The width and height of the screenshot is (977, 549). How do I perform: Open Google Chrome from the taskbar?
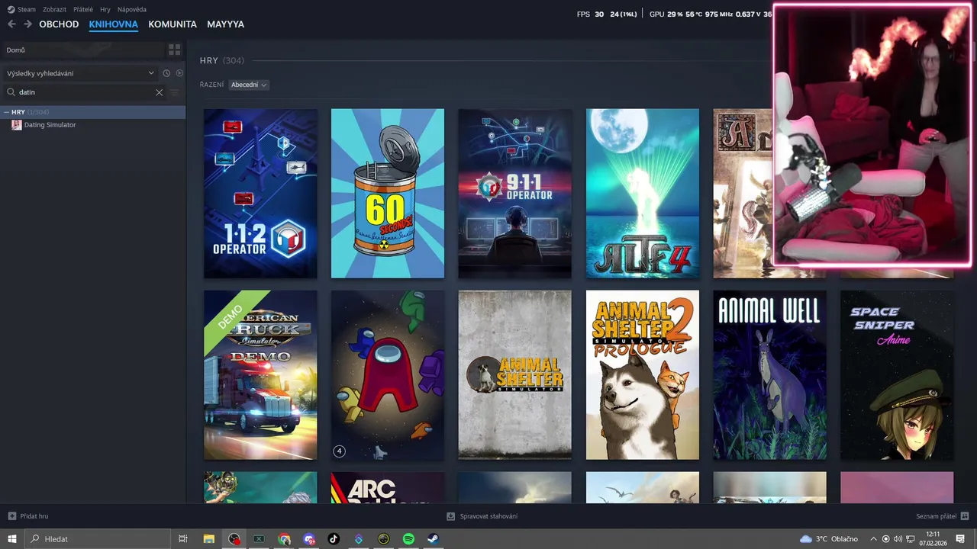point(285,539)
